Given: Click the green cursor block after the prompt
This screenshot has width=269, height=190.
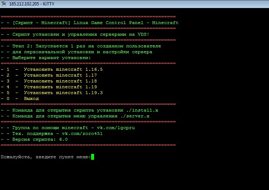Looking at the screenshot, I should [x=93, y=157].
